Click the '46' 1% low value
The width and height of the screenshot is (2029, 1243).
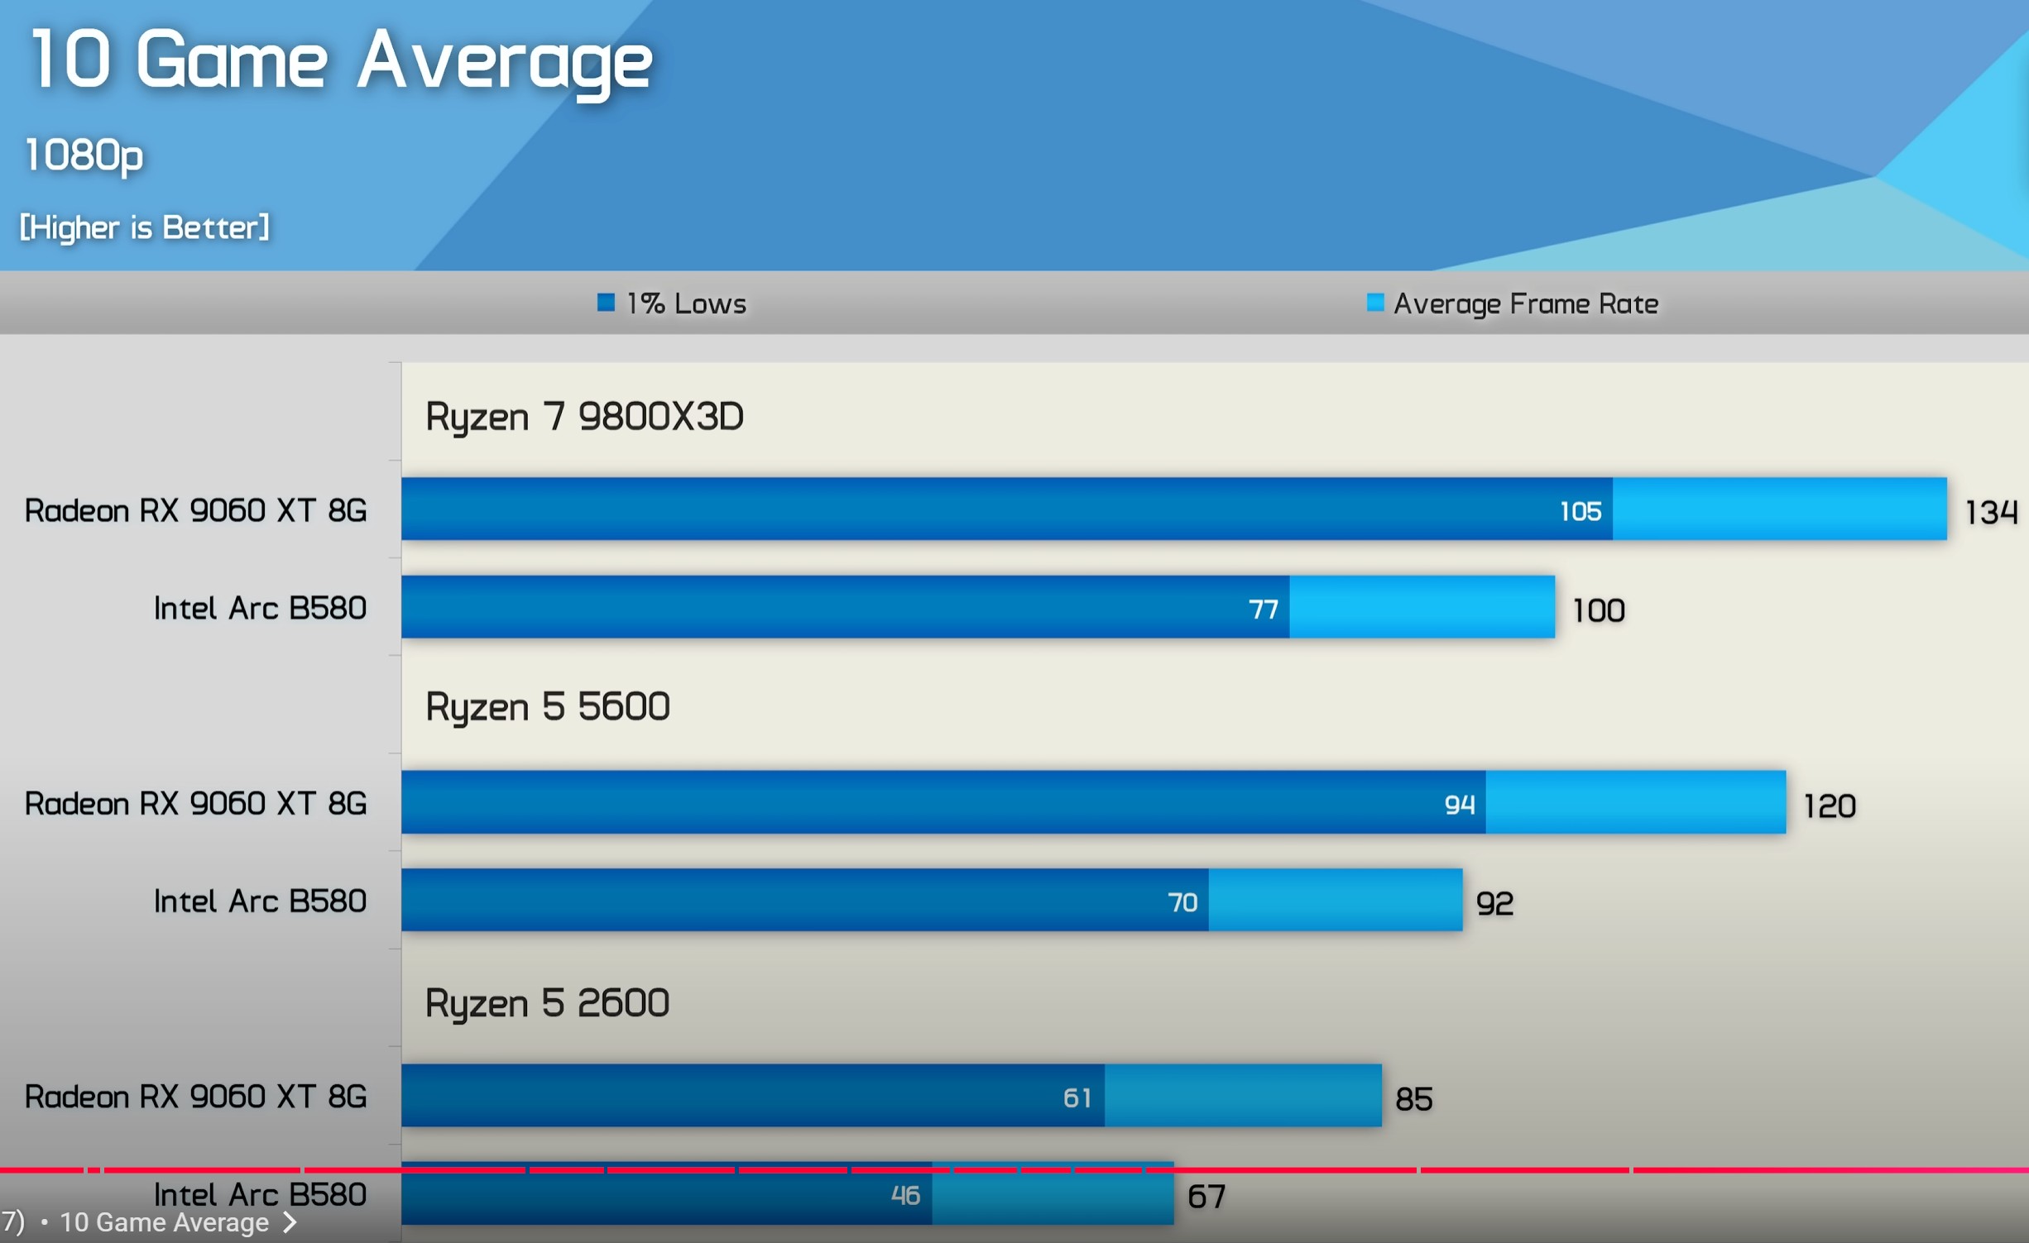click(x=905, y=1196)
